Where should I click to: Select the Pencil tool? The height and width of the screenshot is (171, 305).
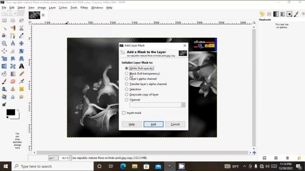point(21,74)
